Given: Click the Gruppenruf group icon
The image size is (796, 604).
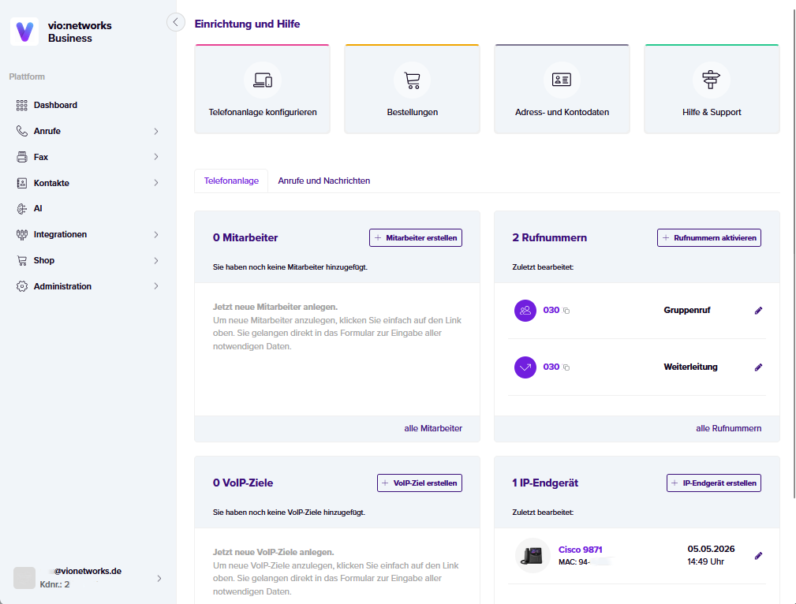Looking at the screenshot, I should click(x=525, y=310).
